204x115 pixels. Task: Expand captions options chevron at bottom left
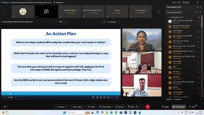click(x=7, y=107)
